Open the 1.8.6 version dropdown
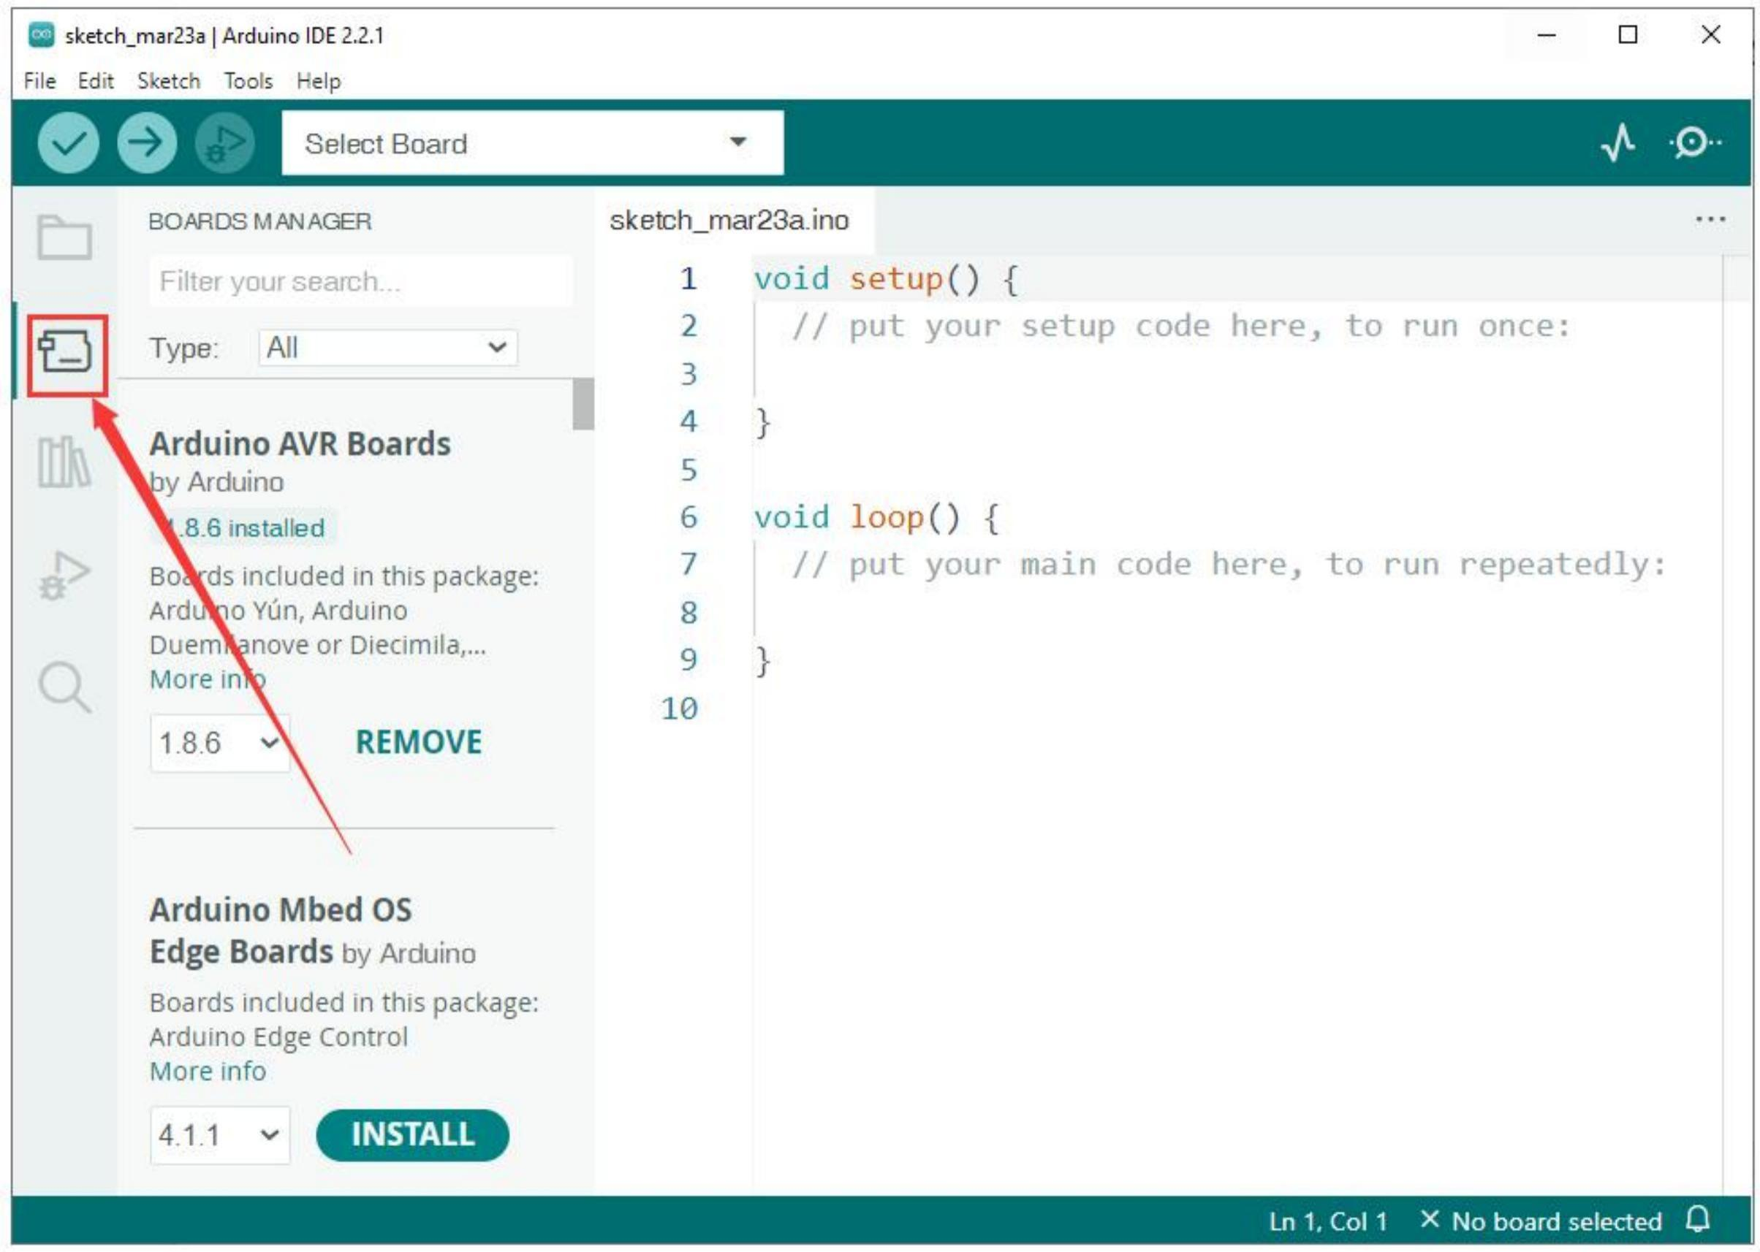 pos(220,743)
